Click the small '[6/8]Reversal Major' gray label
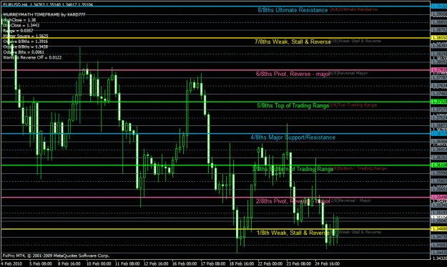The width and height of the screenshot is (447, 267). 348,73
